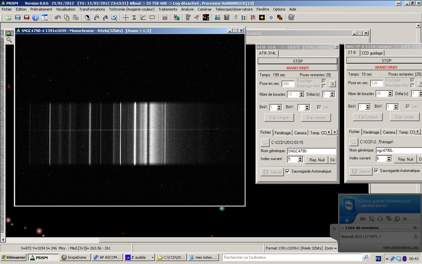Screen dimensions: 422x264
Task: Click the Nom générique field containing SNGC4790-
Action: [x=311, y=151]
